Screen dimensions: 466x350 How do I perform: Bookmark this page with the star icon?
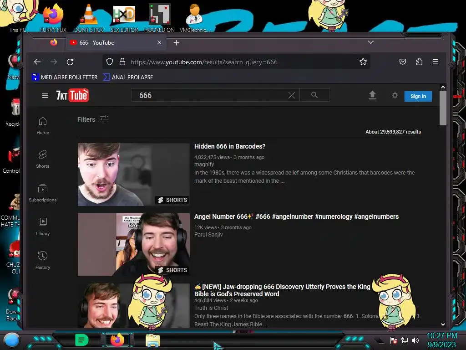coord(363,62)
